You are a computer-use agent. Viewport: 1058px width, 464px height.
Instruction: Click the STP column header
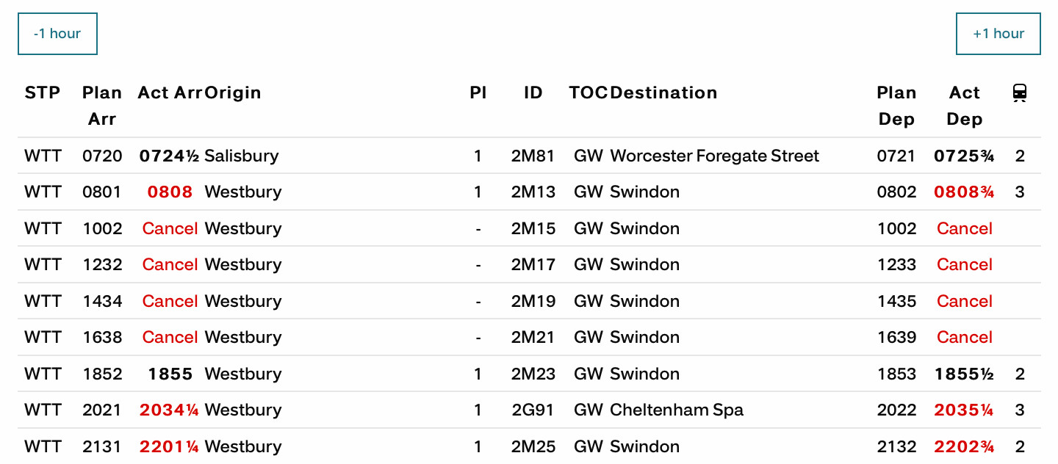click(x=43, y=93)
